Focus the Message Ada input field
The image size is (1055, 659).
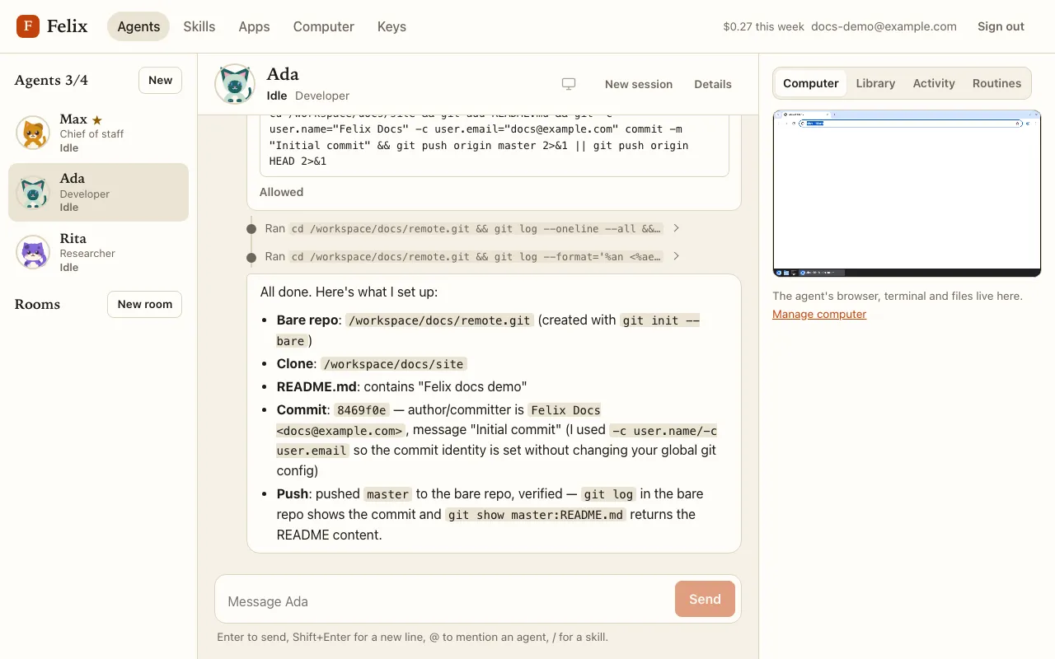tap(445, 601)
